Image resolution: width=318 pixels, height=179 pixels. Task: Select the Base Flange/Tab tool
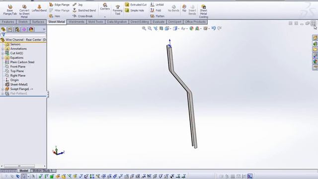pos(10,10)
